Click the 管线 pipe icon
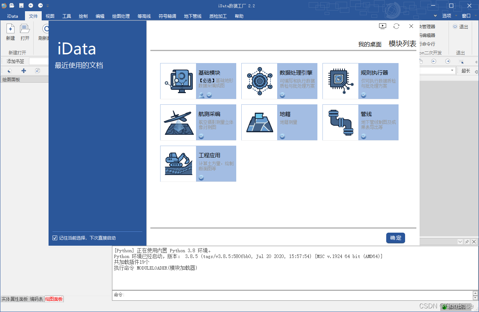The image size is (479, 312). 341,122
